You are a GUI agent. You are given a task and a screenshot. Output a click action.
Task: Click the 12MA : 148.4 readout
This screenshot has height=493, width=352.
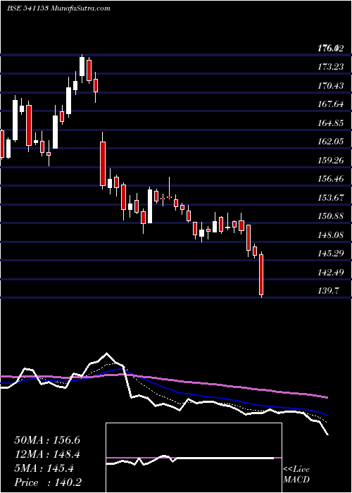point(47,454)
